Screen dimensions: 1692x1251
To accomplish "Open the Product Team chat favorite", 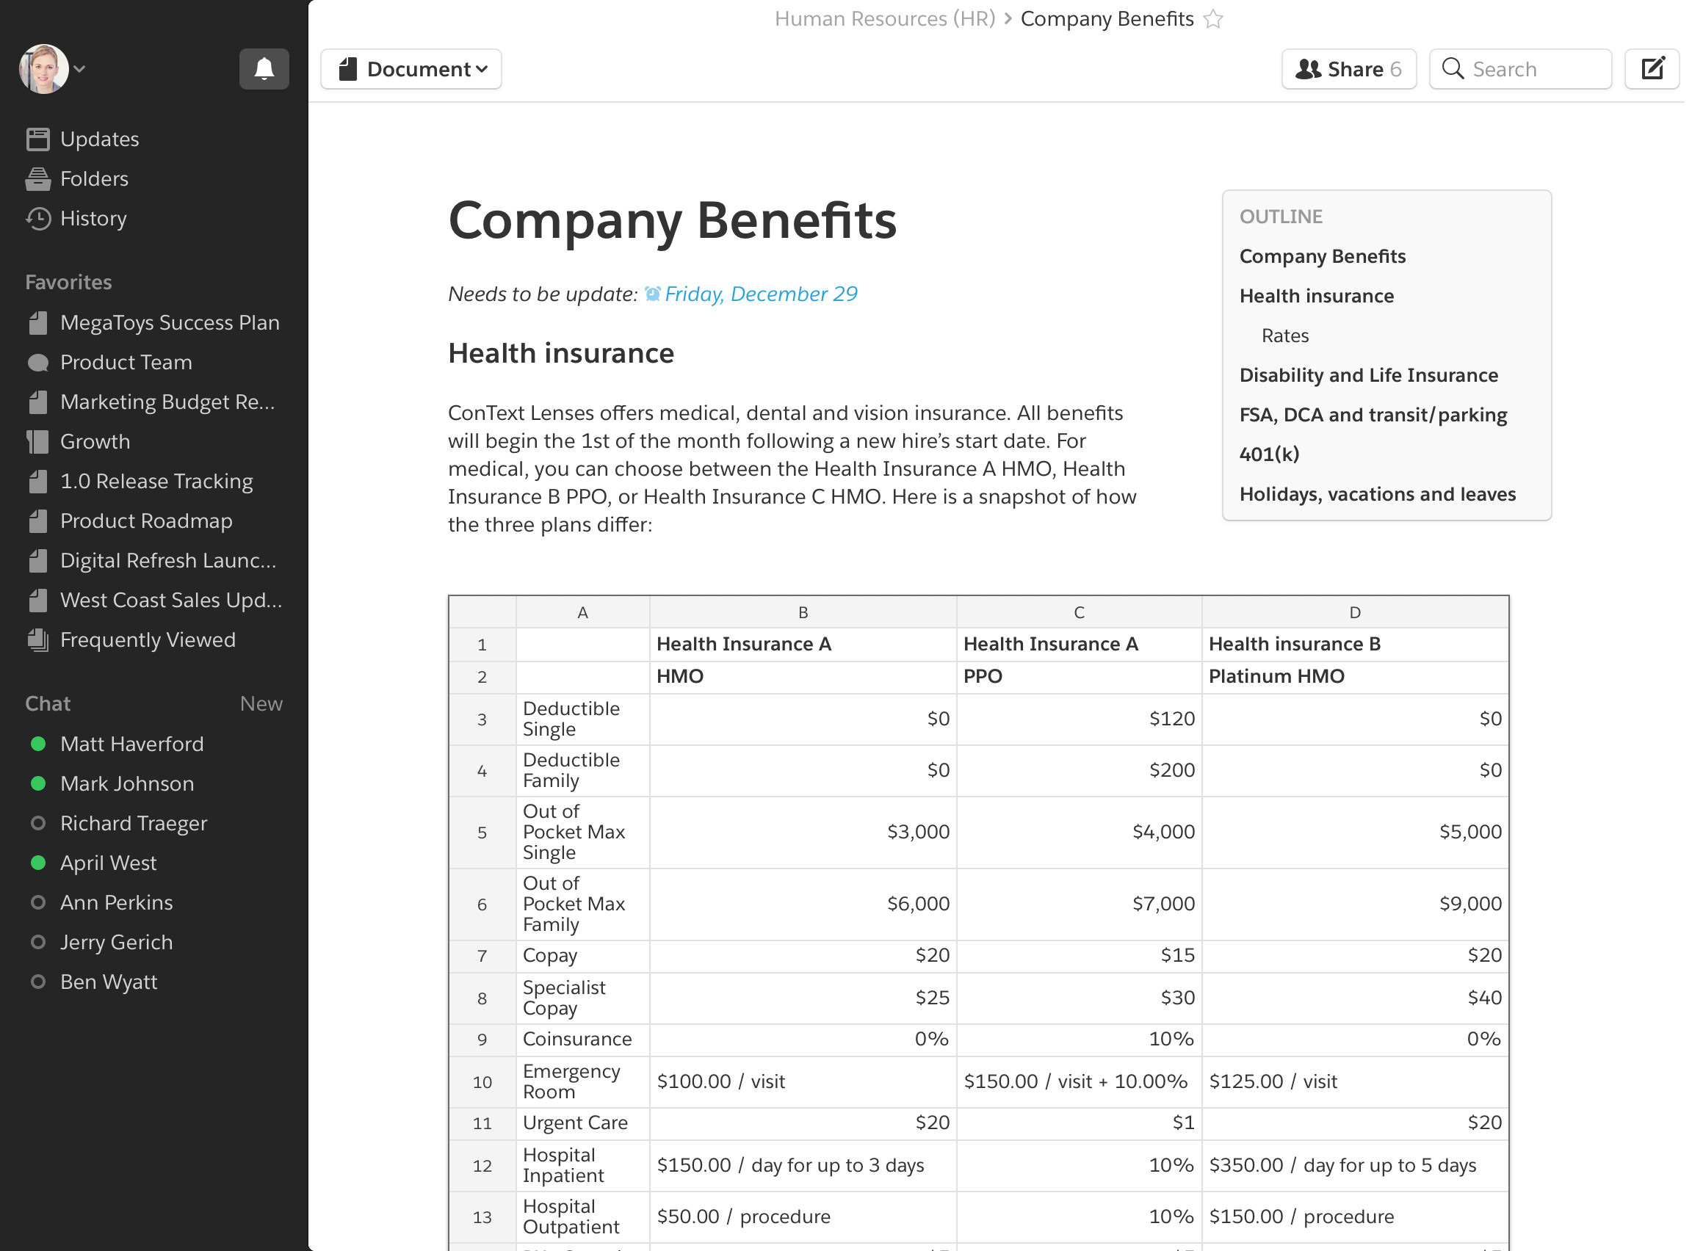I will [x=126, y=362].
